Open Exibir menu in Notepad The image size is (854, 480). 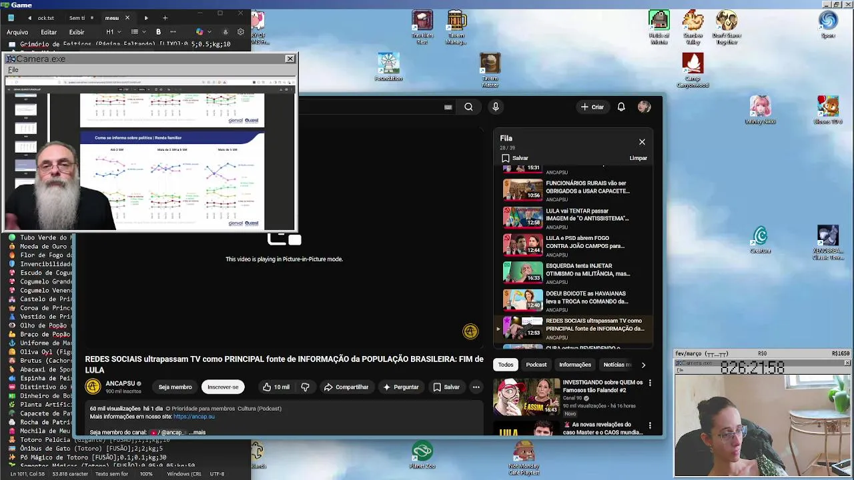[77, 32]
